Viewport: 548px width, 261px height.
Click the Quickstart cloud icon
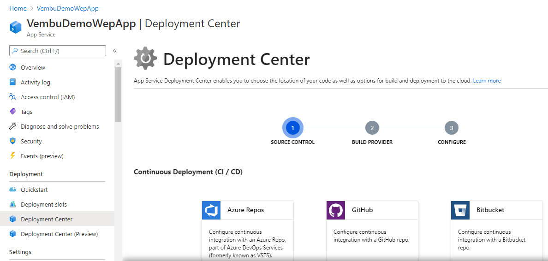click(x=13, y=190)
